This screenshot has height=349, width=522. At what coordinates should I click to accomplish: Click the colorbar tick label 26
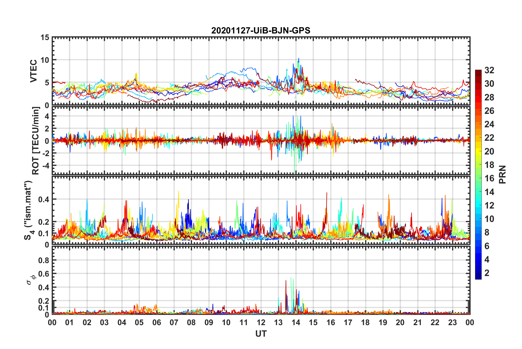489,111
